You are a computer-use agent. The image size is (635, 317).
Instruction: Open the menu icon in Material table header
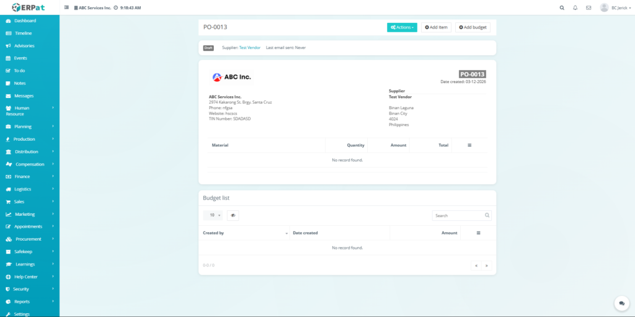pos(469,145)
